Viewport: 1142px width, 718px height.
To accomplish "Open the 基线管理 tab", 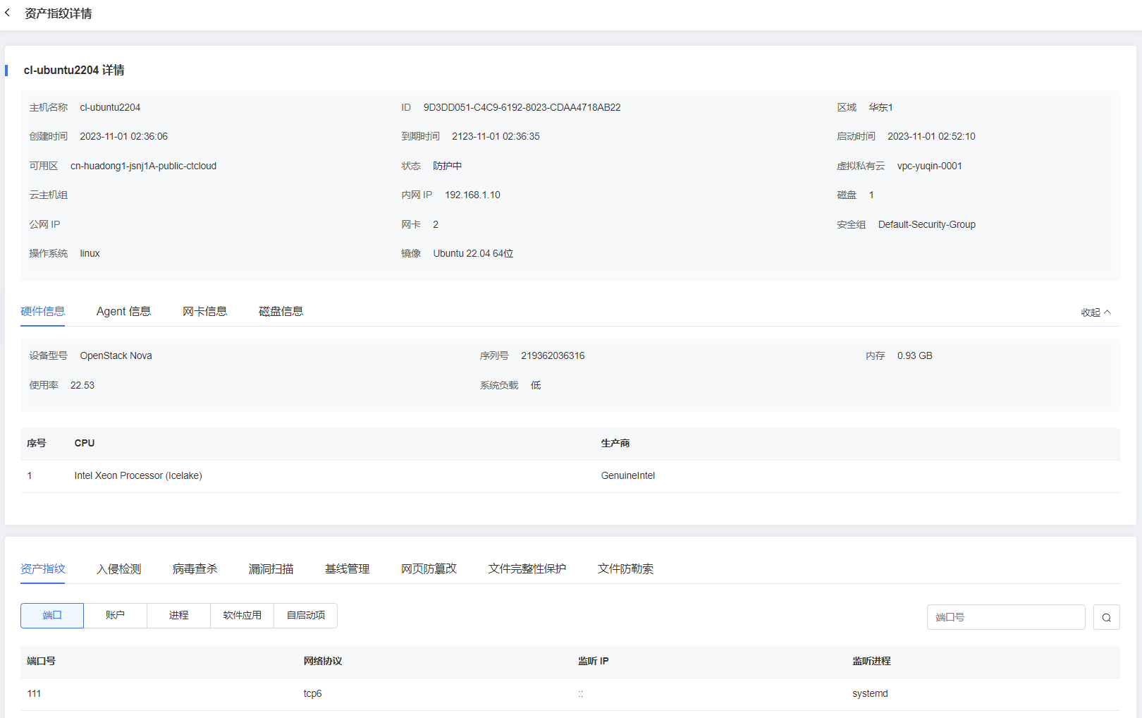I will (x=347, y=569).
